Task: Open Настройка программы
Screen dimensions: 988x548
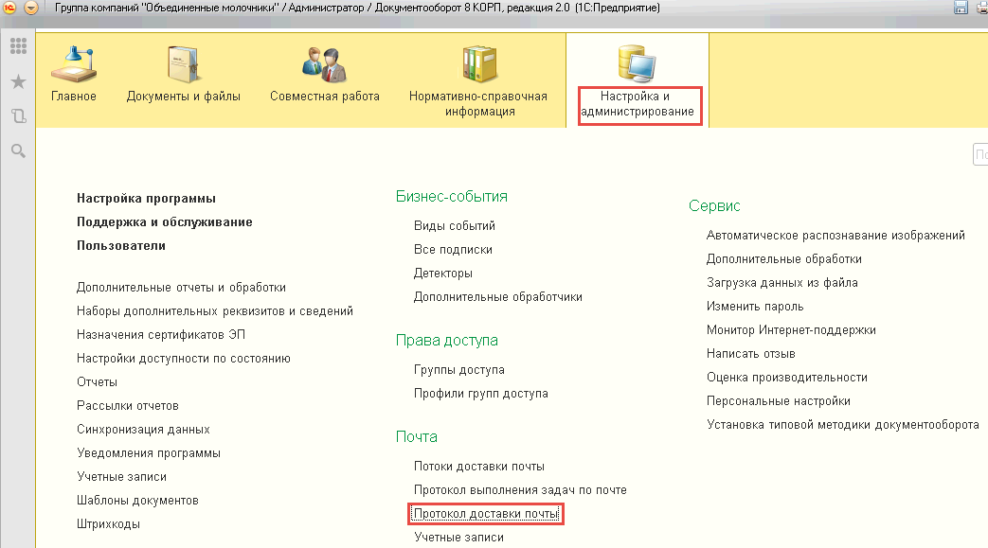Action: coord(146,199)
